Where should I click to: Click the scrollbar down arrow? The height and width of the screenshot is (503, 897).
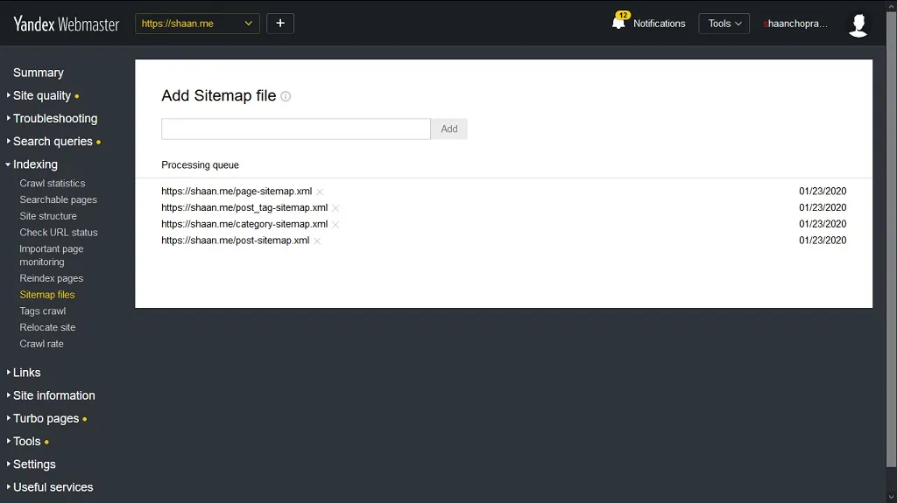(x=891, y=497)
